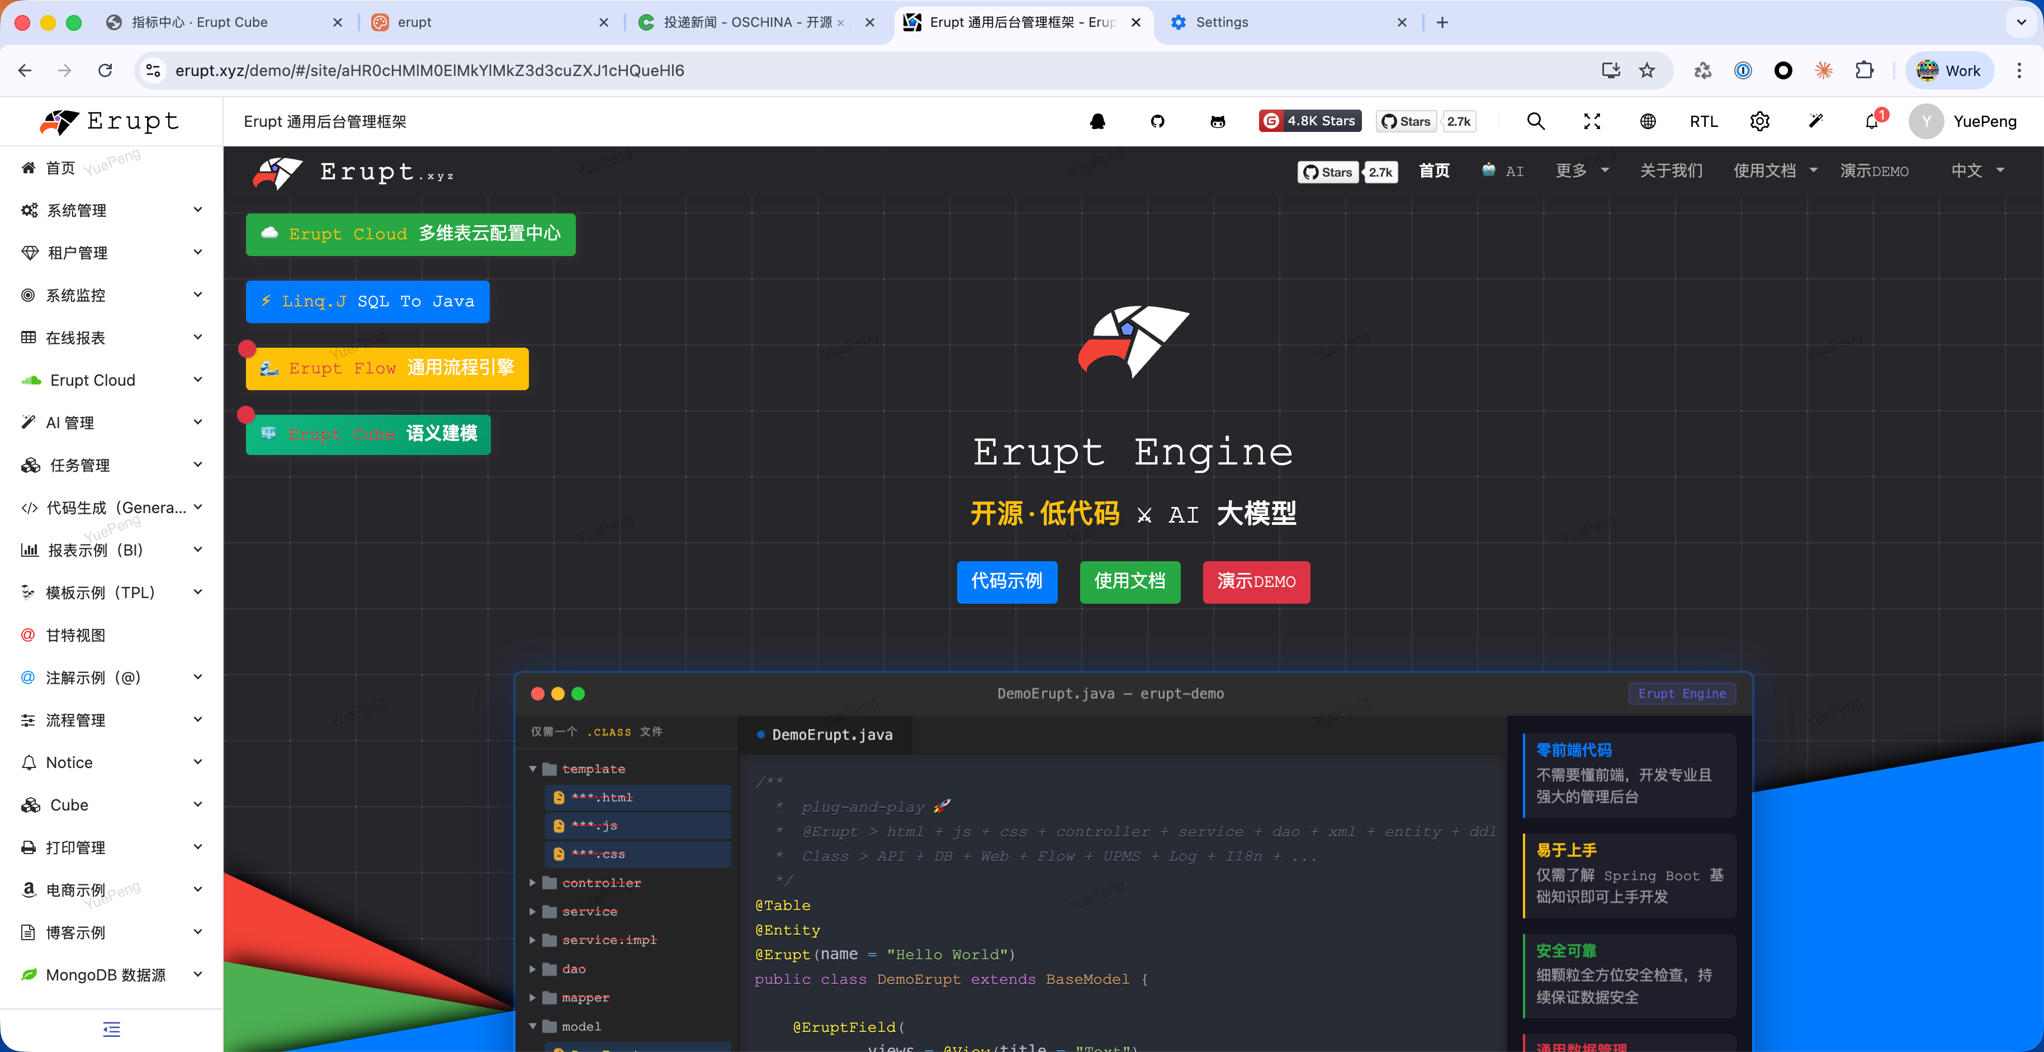Toggle fullscreen mode from the header
This screenshot has height=1052, width=2044.
coord(1592,121)
